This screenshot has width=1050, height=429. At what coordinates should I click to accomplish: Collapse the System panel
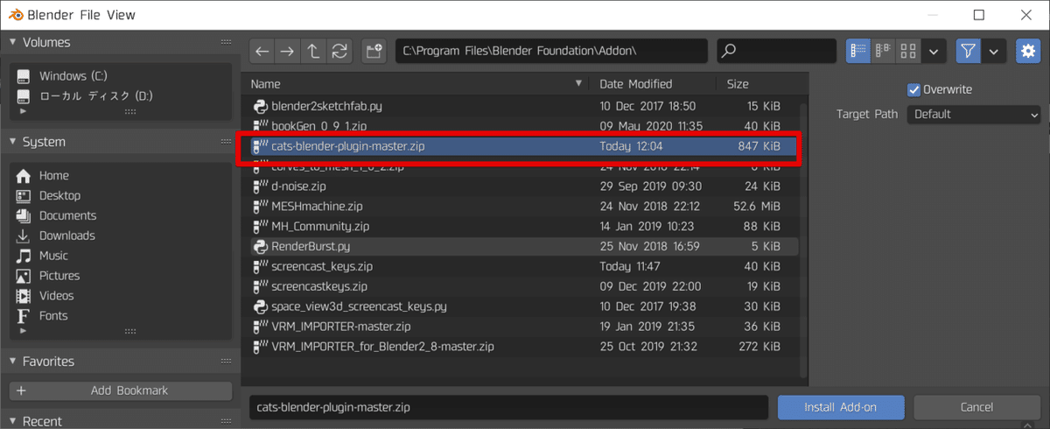(14, 142)
